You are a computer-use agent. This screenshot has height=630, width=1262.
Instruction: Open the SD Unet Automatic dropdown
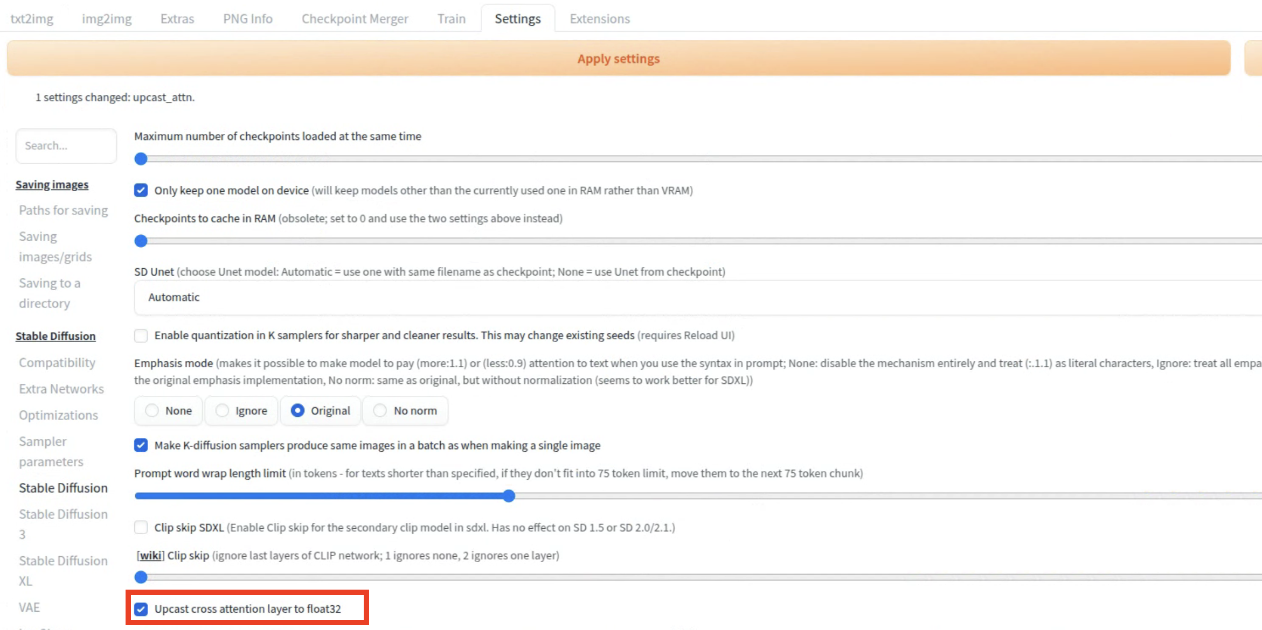pyautogui.click(x=695, y=297)
